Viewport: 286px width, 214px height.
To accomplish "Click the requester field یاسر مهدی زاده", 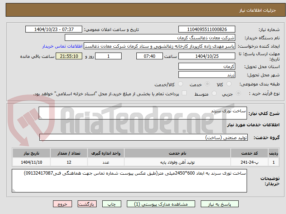I will 159,46.
